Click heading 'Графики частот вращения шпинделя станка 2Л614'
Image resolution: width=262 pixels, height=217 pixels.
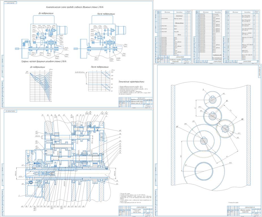[44, 62]
